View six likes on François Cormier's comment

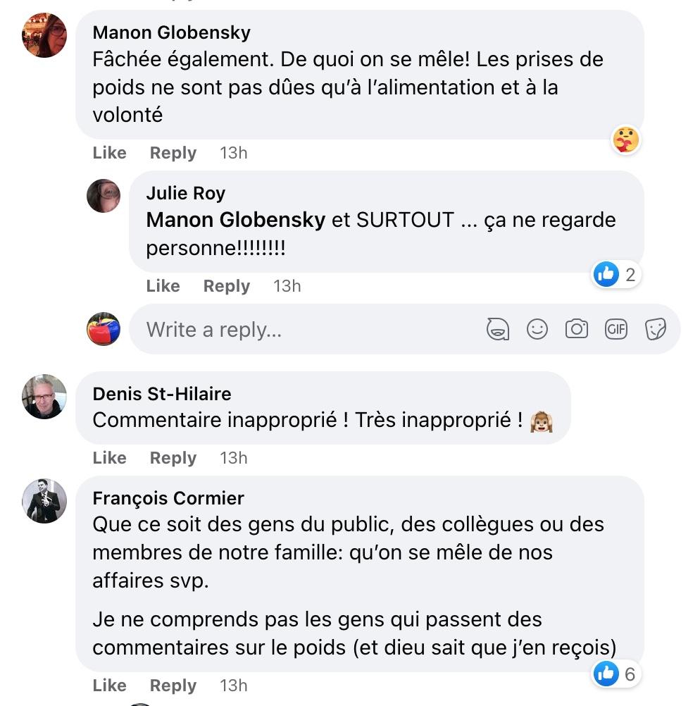(x=615, y=674)
